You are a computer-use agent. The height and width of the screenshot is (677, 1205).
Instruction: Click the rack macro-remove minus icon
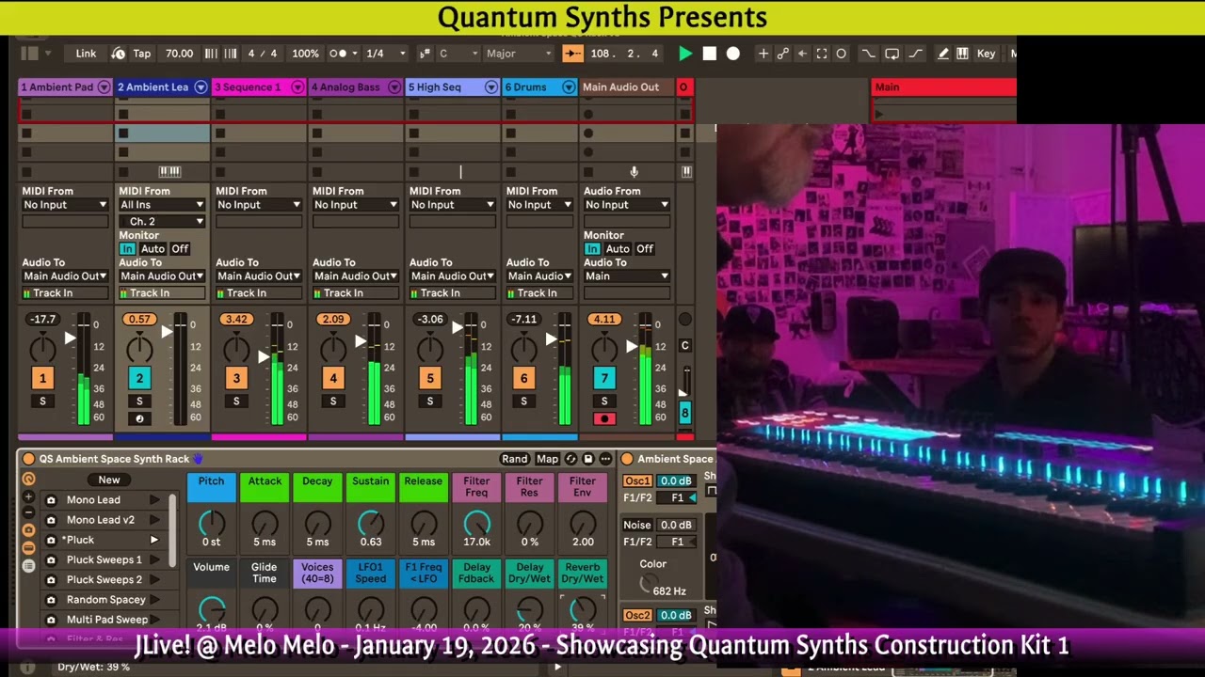coord(28,512)
